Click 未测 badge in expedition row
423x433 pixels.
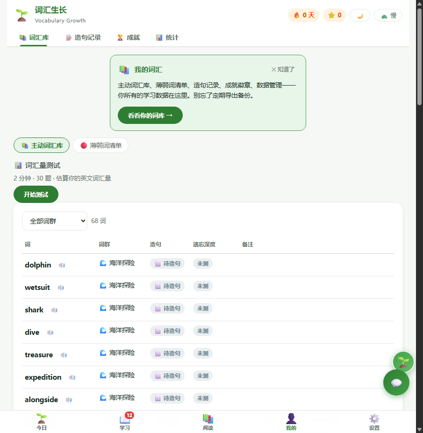tap(203, 375)
